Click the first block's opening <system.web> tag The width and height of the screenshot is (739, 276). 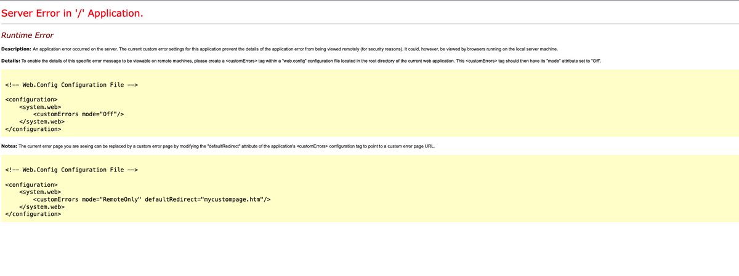click(40, 106)
